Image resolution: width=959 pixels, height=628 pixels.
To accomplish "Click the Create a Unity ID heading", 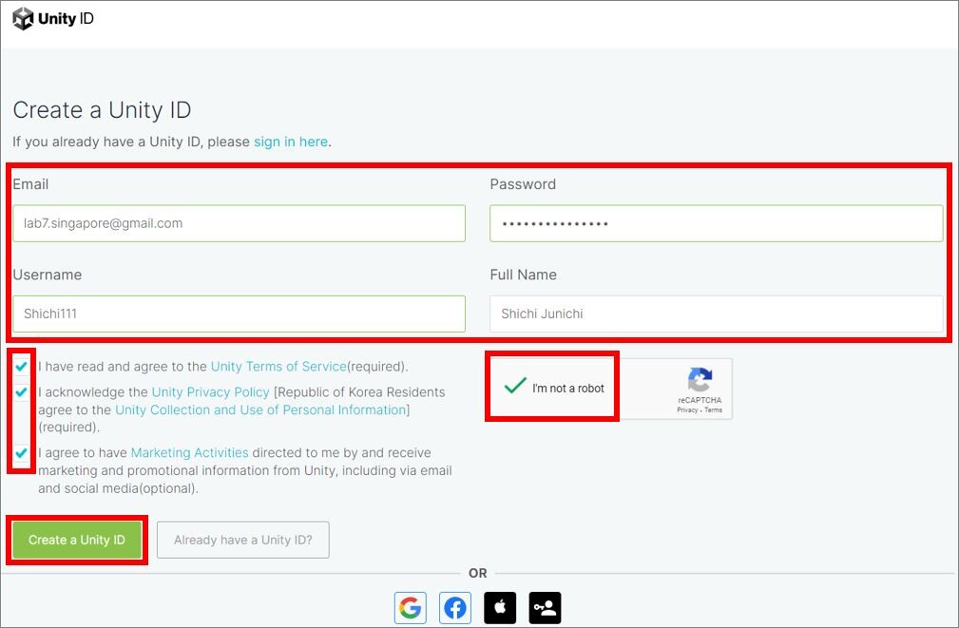I will point(102,110).
